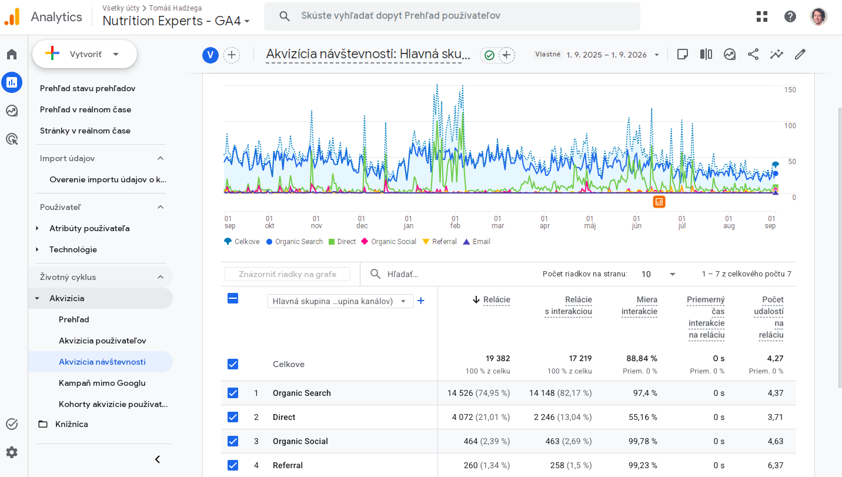Open the Explore icon in left rail
Image resolution: width=842 pixels, height=477 pixels.
[12, 111]
